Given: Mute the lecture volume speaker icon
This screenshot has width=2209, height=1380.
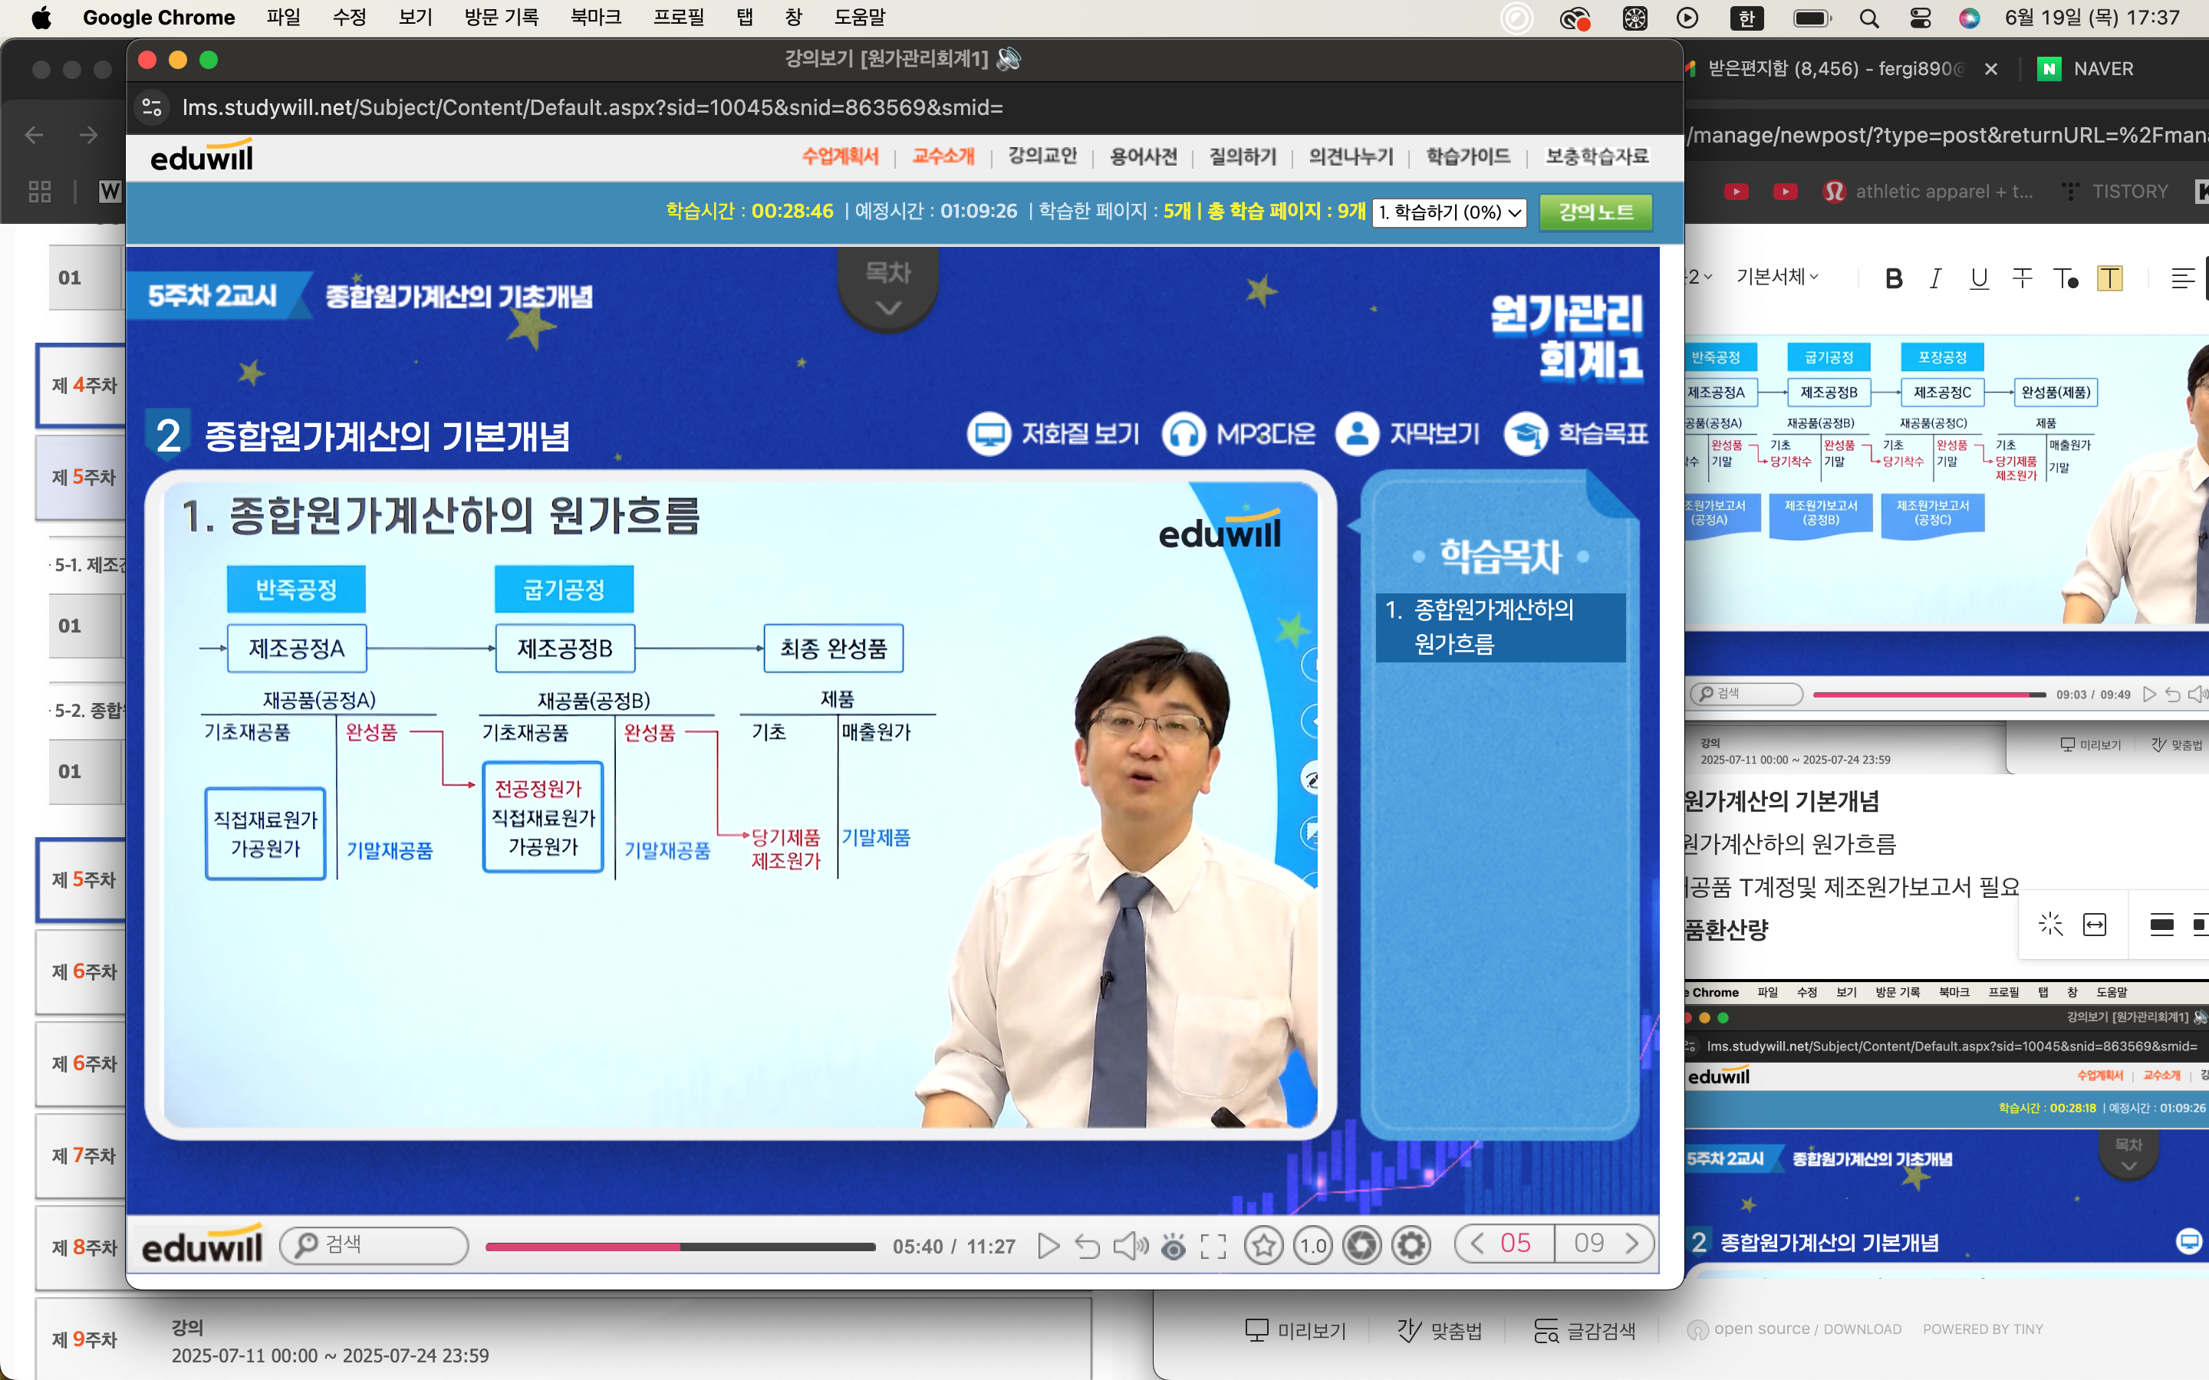Looking at the screenshot, I should coord(1129,1246).
